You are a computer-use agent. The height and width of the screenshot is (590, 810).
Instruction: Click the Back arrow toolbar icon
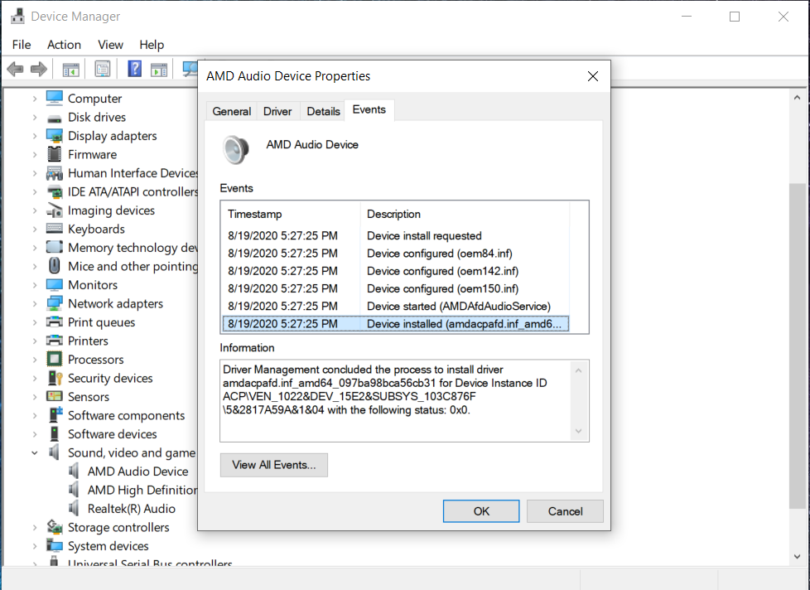point(15,70)
